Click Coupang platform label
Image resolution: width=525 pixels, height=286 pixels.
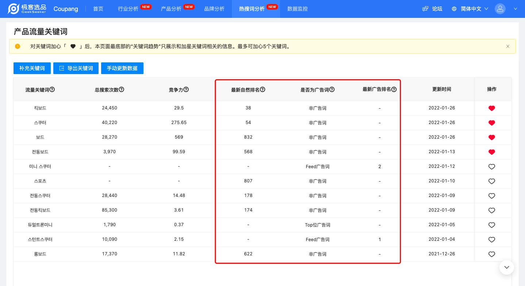[x=66, y=9]
